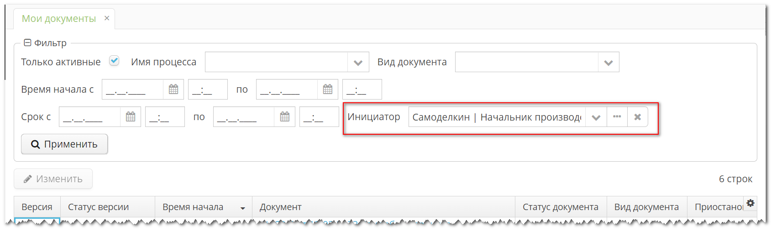
Task: Sort by Время начала column header
Action: [193, 207]
